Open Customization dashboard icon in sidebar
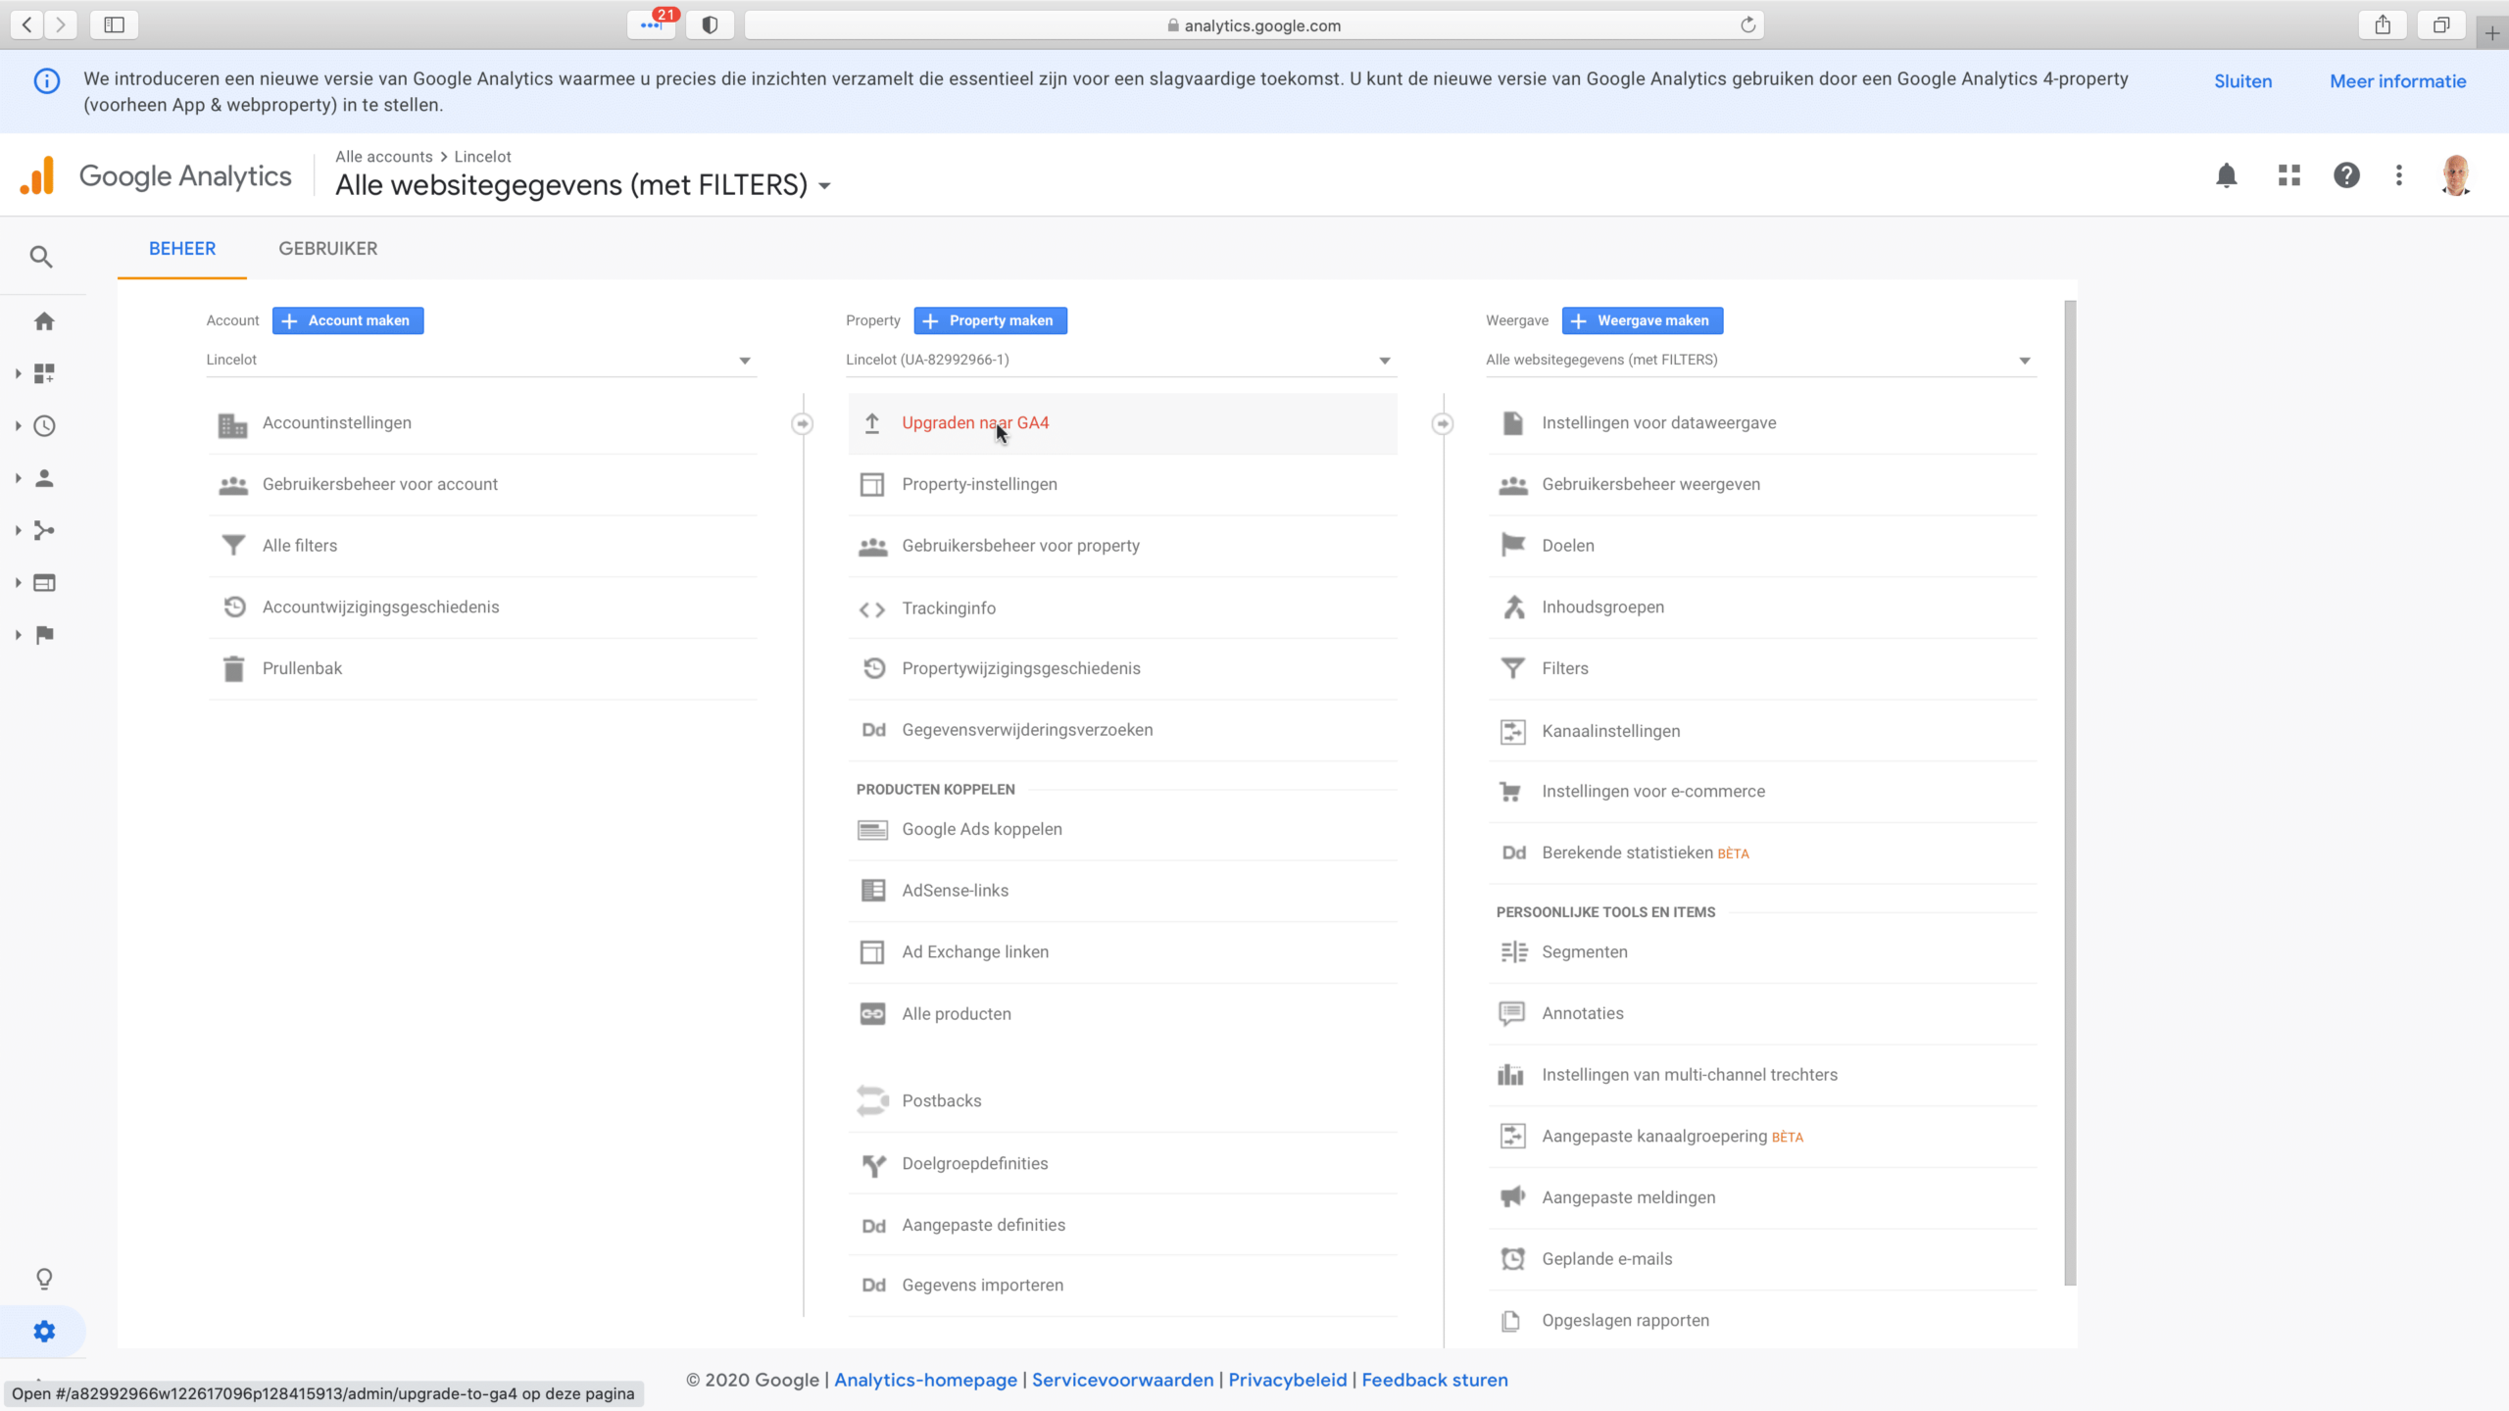 [44, 373]
